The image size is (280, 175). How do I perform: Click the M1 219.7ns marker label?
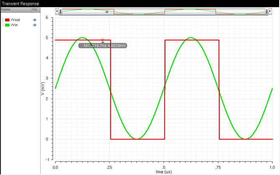pos(103,45)
